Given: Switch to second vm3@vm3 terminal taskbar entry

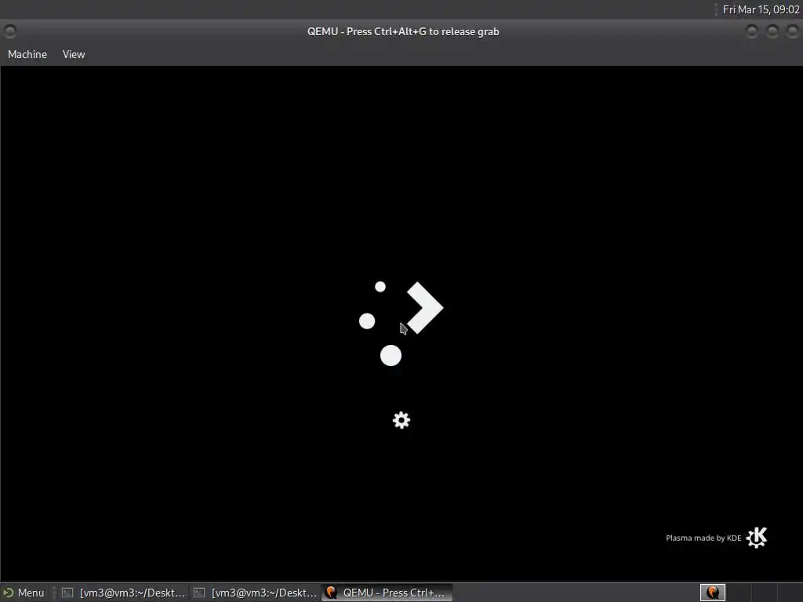Looking at the screenshot, I should coord(255,593).
